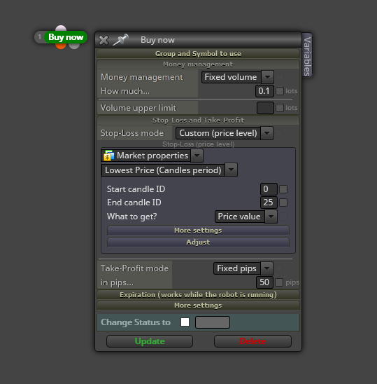Click the End candle ID field
The width and height of the screenshot is (377, 384).
coord(269,203)
